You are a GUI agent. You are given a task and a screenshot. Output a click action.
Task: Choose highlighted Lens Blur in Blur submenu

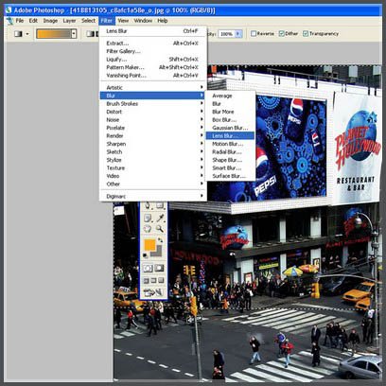click(x=230, y=135)
